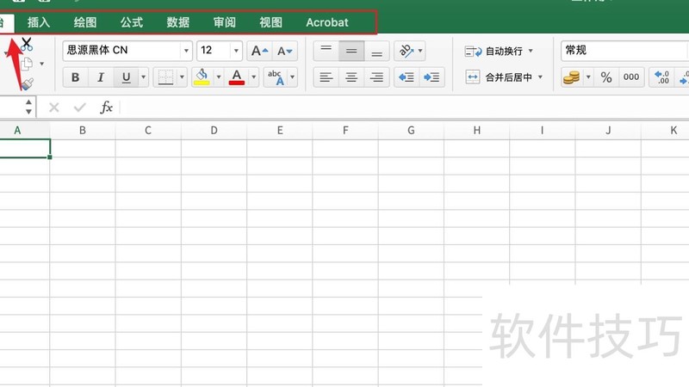689x387 pixels.
Task: Apply percent style
Action: click(x=606, y=77)
